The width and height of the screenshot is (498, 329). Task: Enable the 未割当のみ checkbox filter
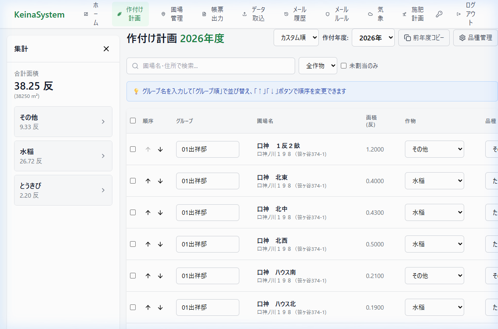click(344, 66)
